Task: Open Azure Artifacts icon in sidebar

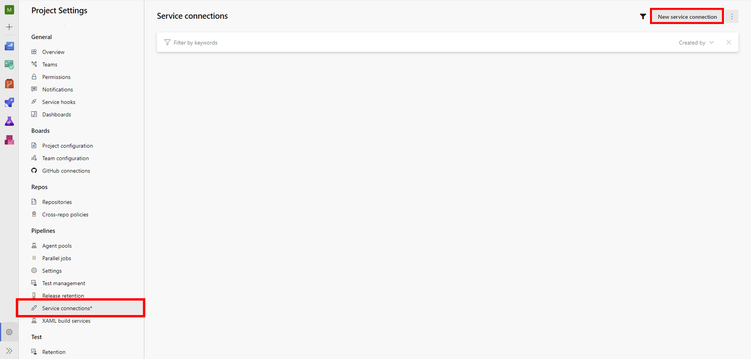Action: pyautogui.click(x=9, y=140)
